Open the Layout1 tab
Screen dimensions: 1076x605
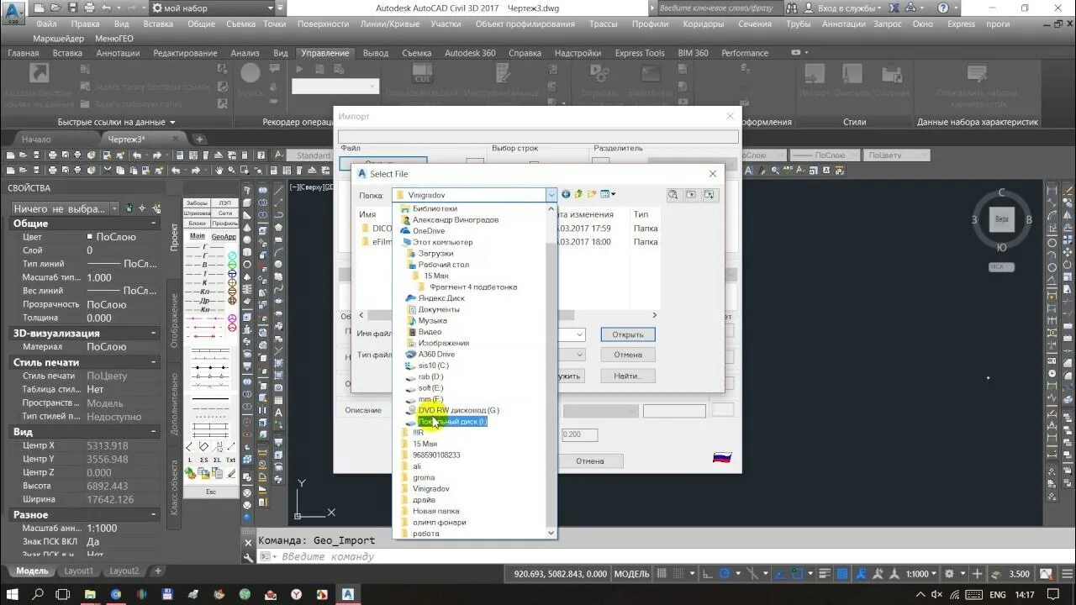tap(79, 571)
